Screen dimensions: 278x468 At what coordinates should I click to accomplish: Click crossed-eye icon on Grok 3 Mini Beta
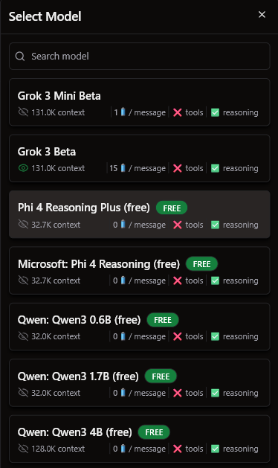pyautogui.click(x=23, y=112)
